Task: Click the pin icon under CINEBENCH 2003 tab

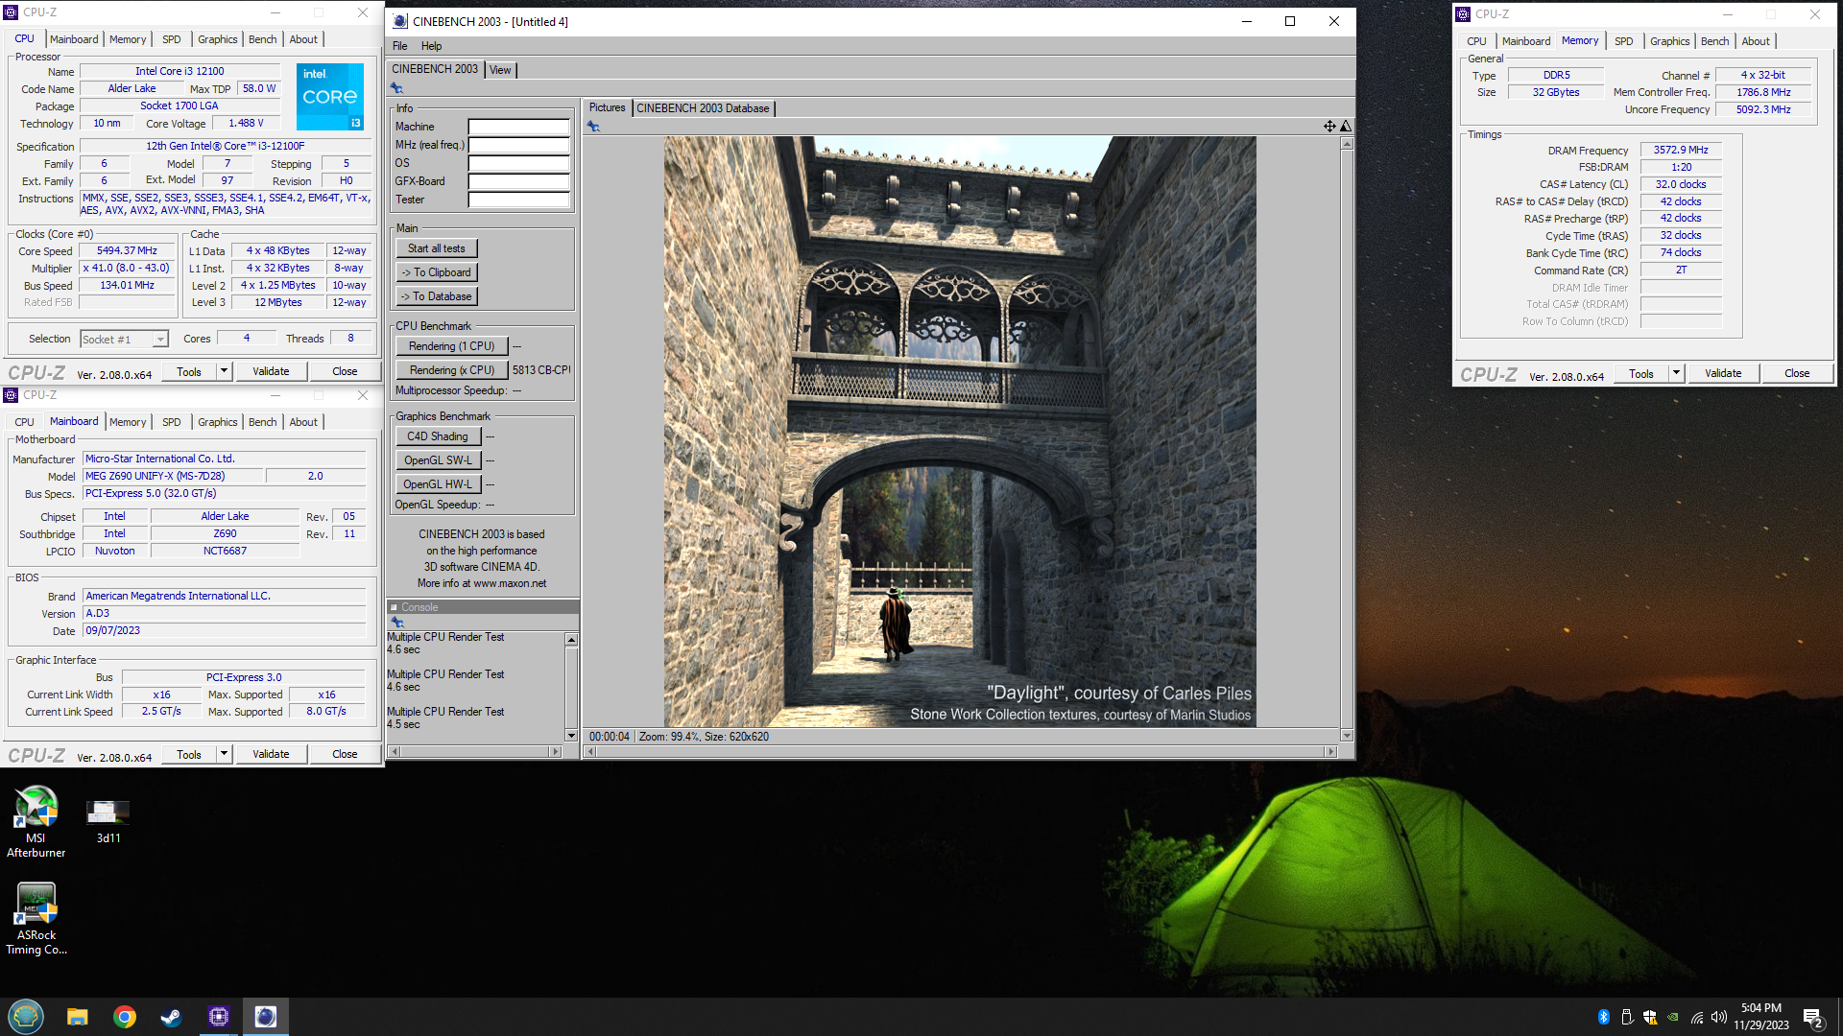Action: 396,88
